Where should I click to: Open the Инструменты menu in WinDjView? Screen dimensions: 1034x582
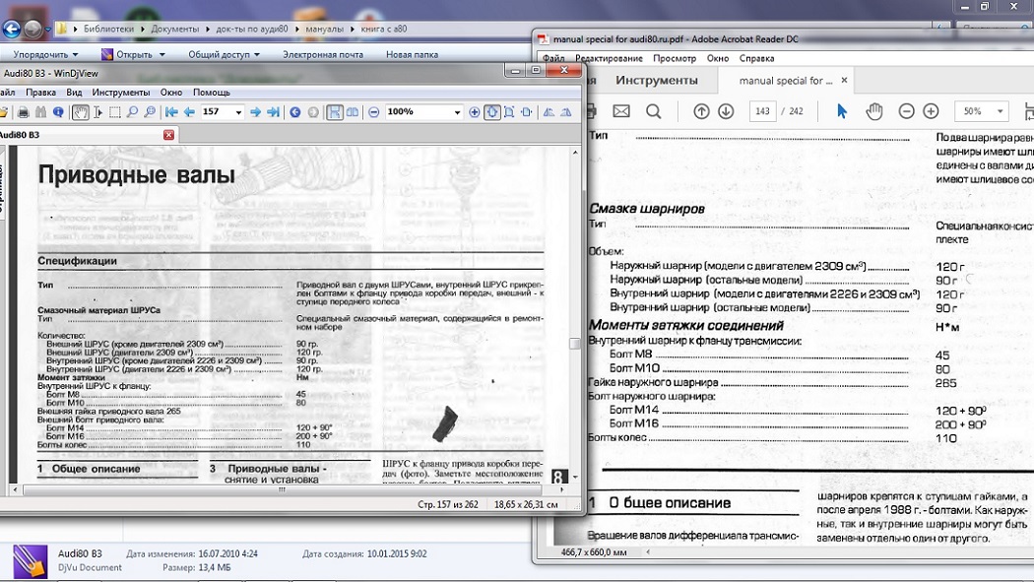(x=120, y=93)
